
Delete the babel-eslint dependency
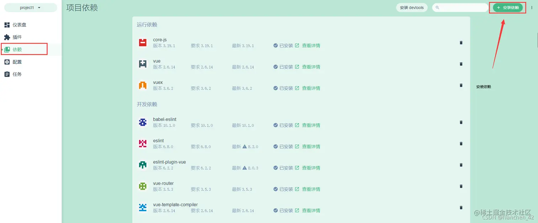click(x=461, y=122)
